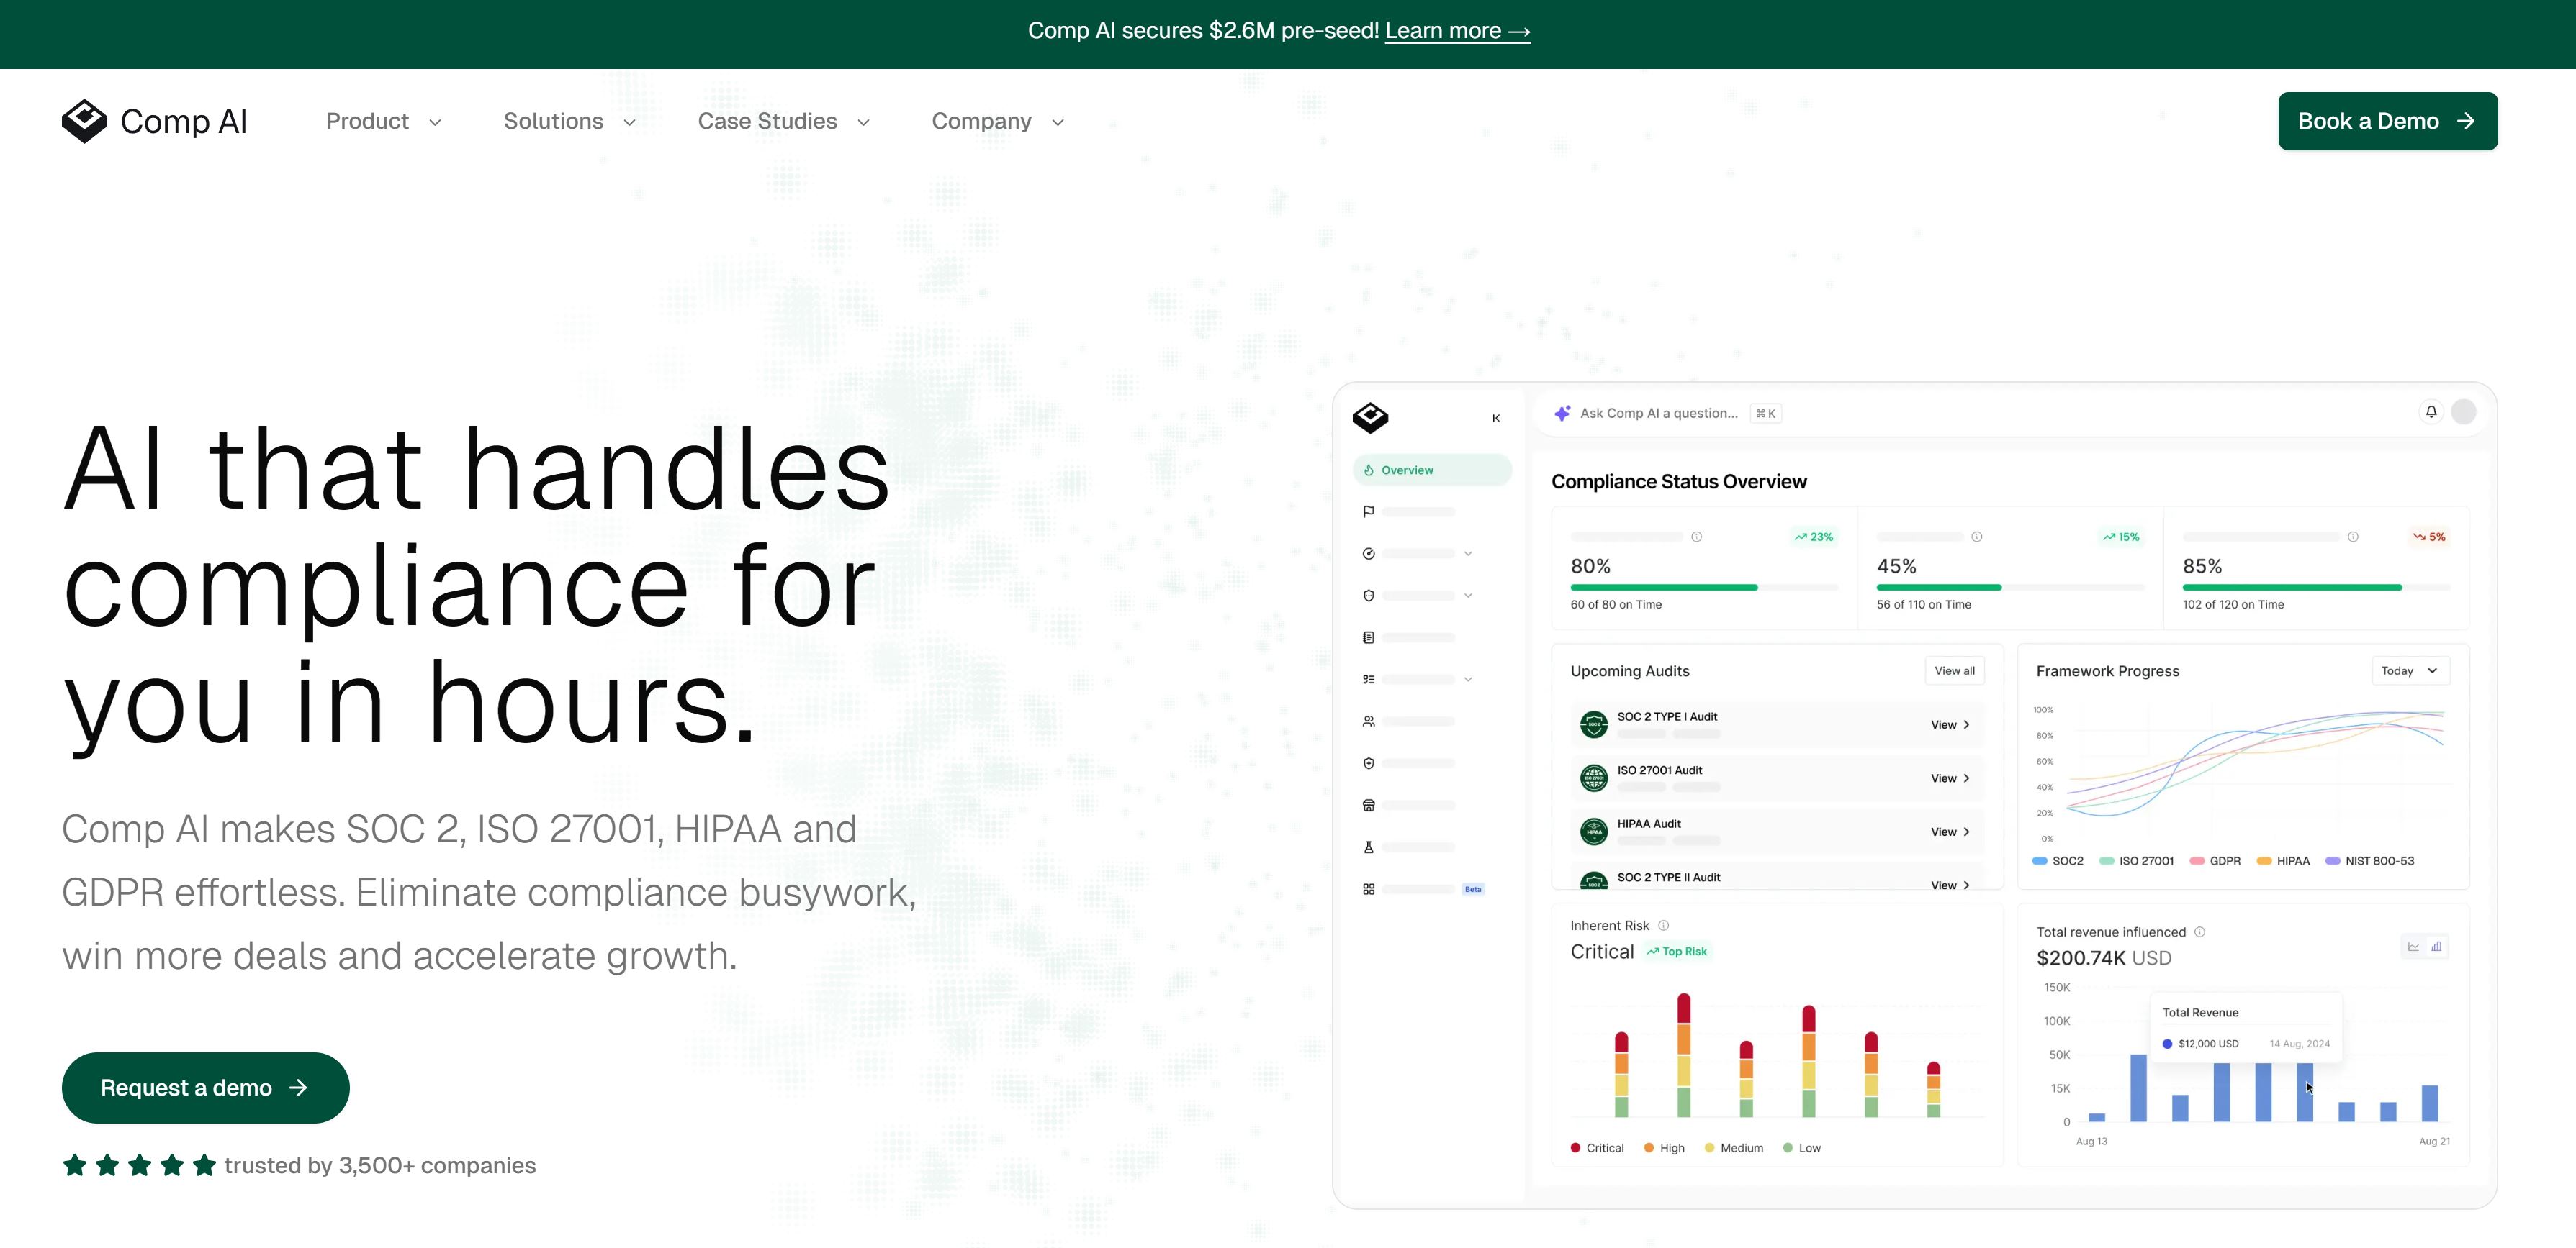Click the ⌘K shortcut badge
Screen dimensions: 2576x1248
[1765, 414]
